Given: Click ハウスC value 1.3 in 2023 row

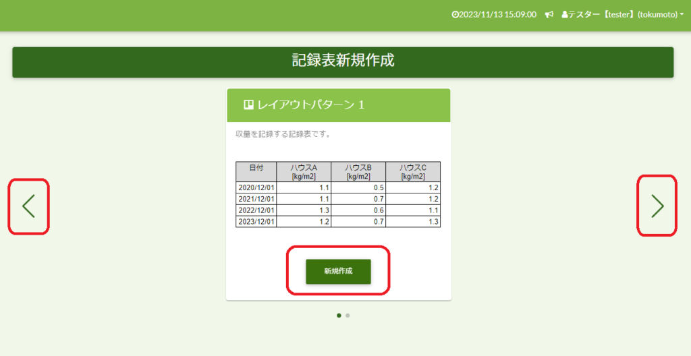Looking at the screenshot, I should [x=413, y=222].
